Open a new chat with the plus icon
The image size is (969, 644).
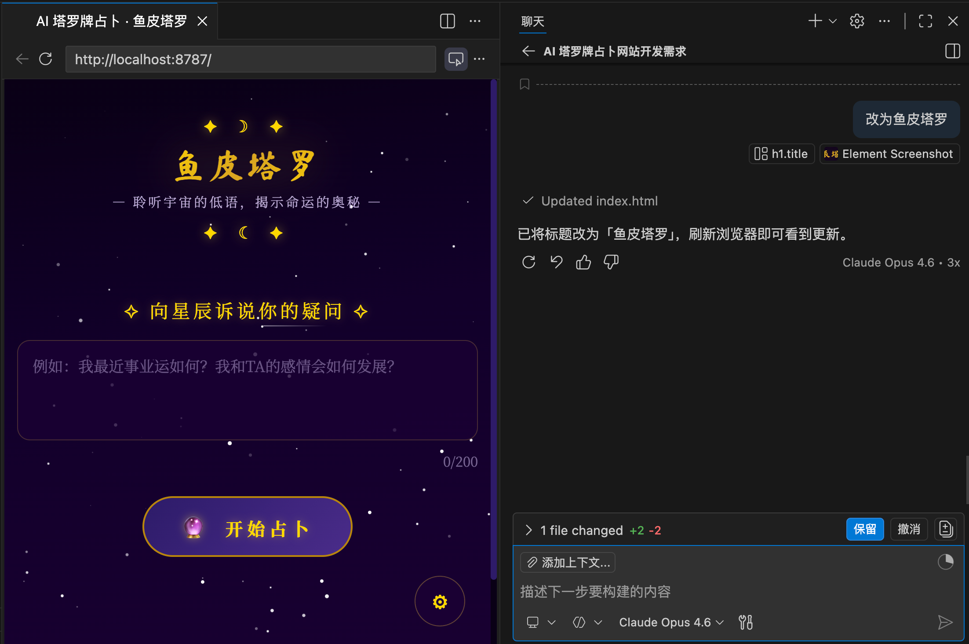816,21
